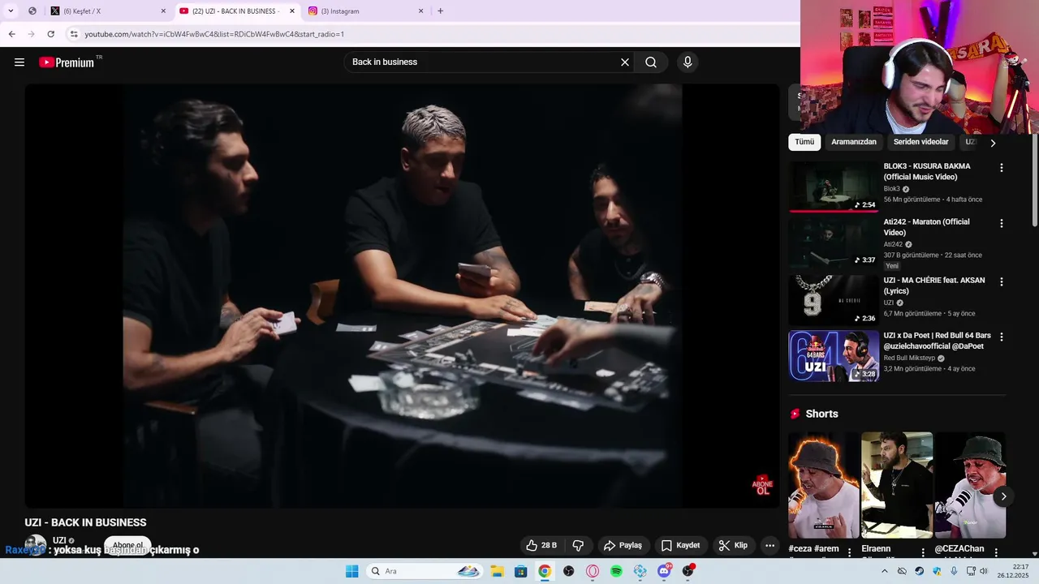Open Microsoft Store from taskbar
The height and width of the screenshot is (584, 1039).
pos(521,571)
